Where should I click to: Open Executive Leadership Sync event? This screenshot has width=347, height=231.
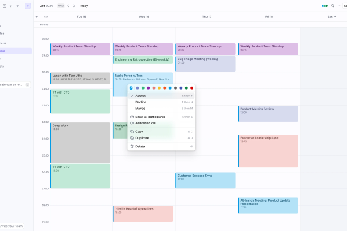coord(268,151)
